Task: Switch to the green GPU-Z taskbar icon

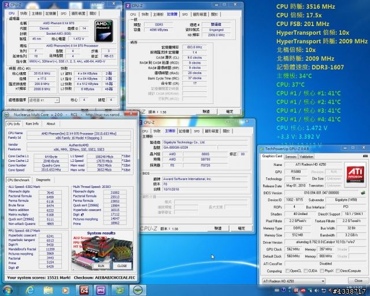Action: point(120,290)
